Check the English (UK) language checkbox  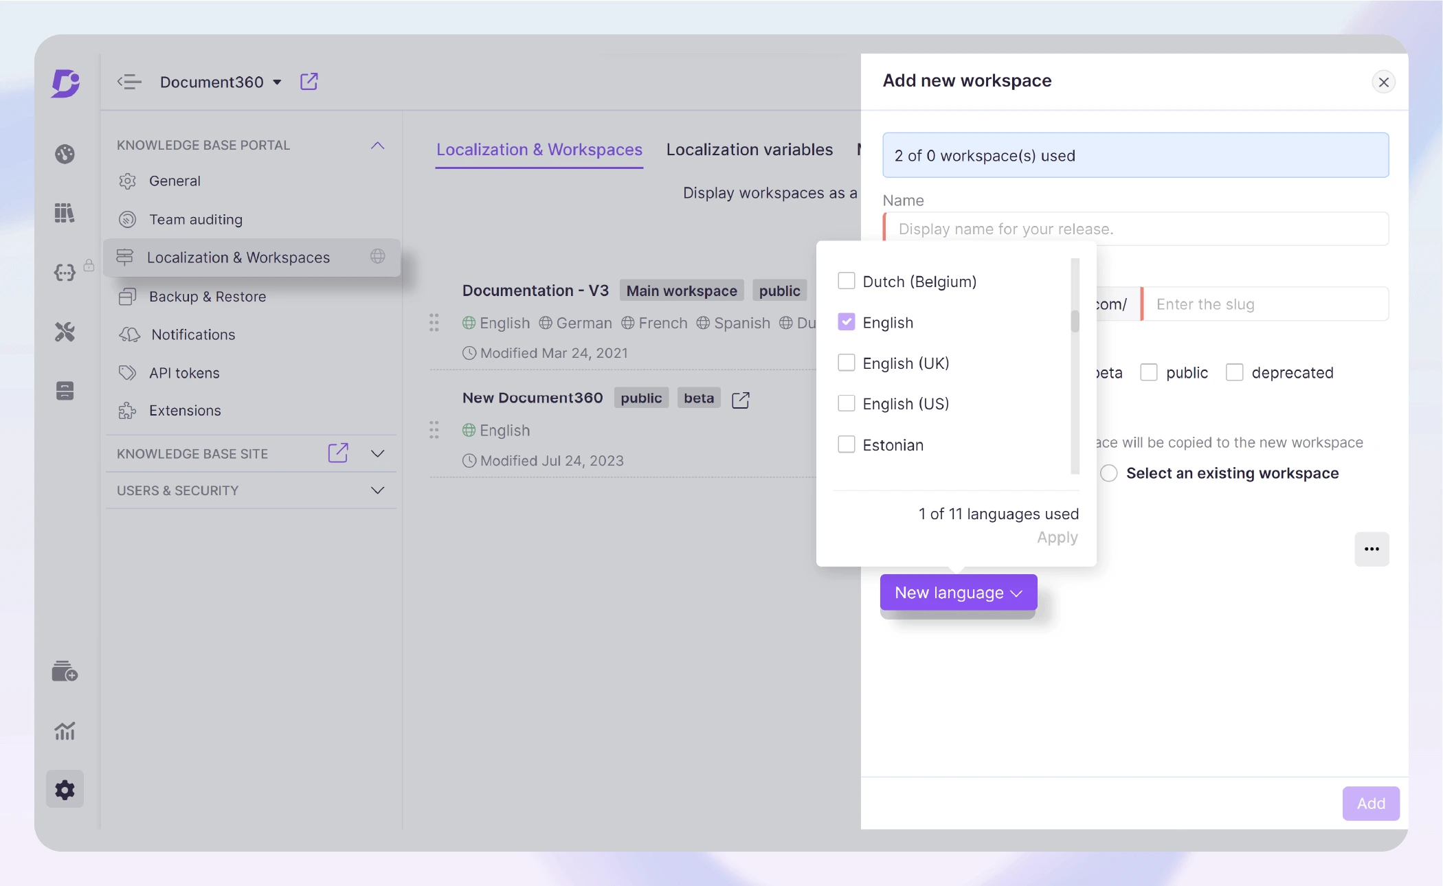click(846, 363)
